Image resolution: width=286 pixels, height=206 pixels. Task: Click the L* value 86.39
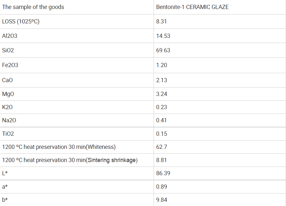click(x=163, y=173)
